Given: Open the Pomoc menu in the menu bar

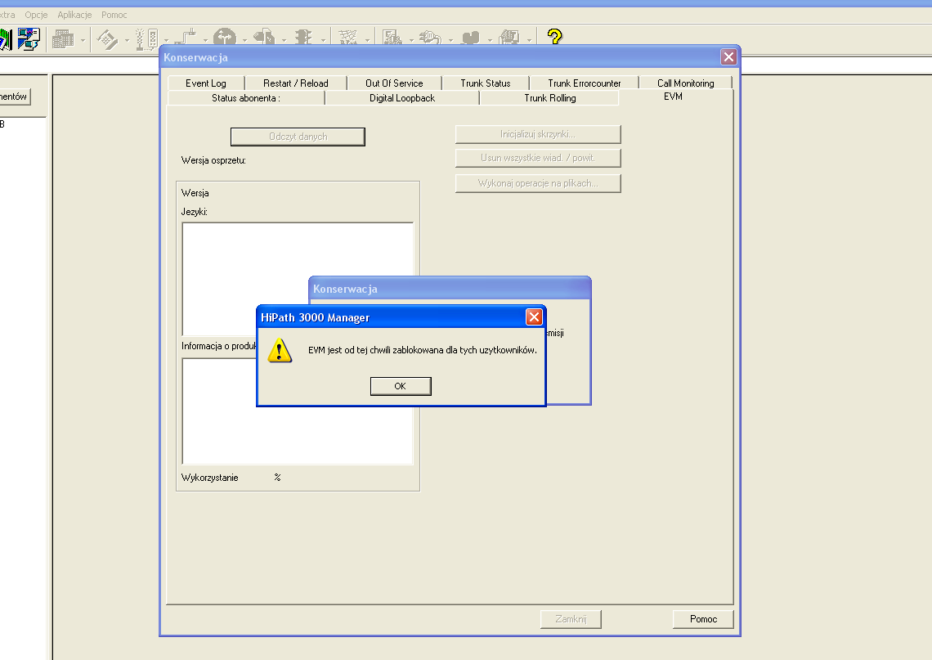Looking at the screenshot, I should pyautogui.click(x=114, y=15).
